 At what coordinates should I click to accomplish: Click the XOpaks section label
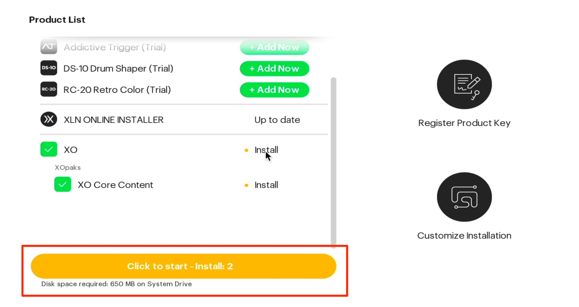tap(68, 168)
